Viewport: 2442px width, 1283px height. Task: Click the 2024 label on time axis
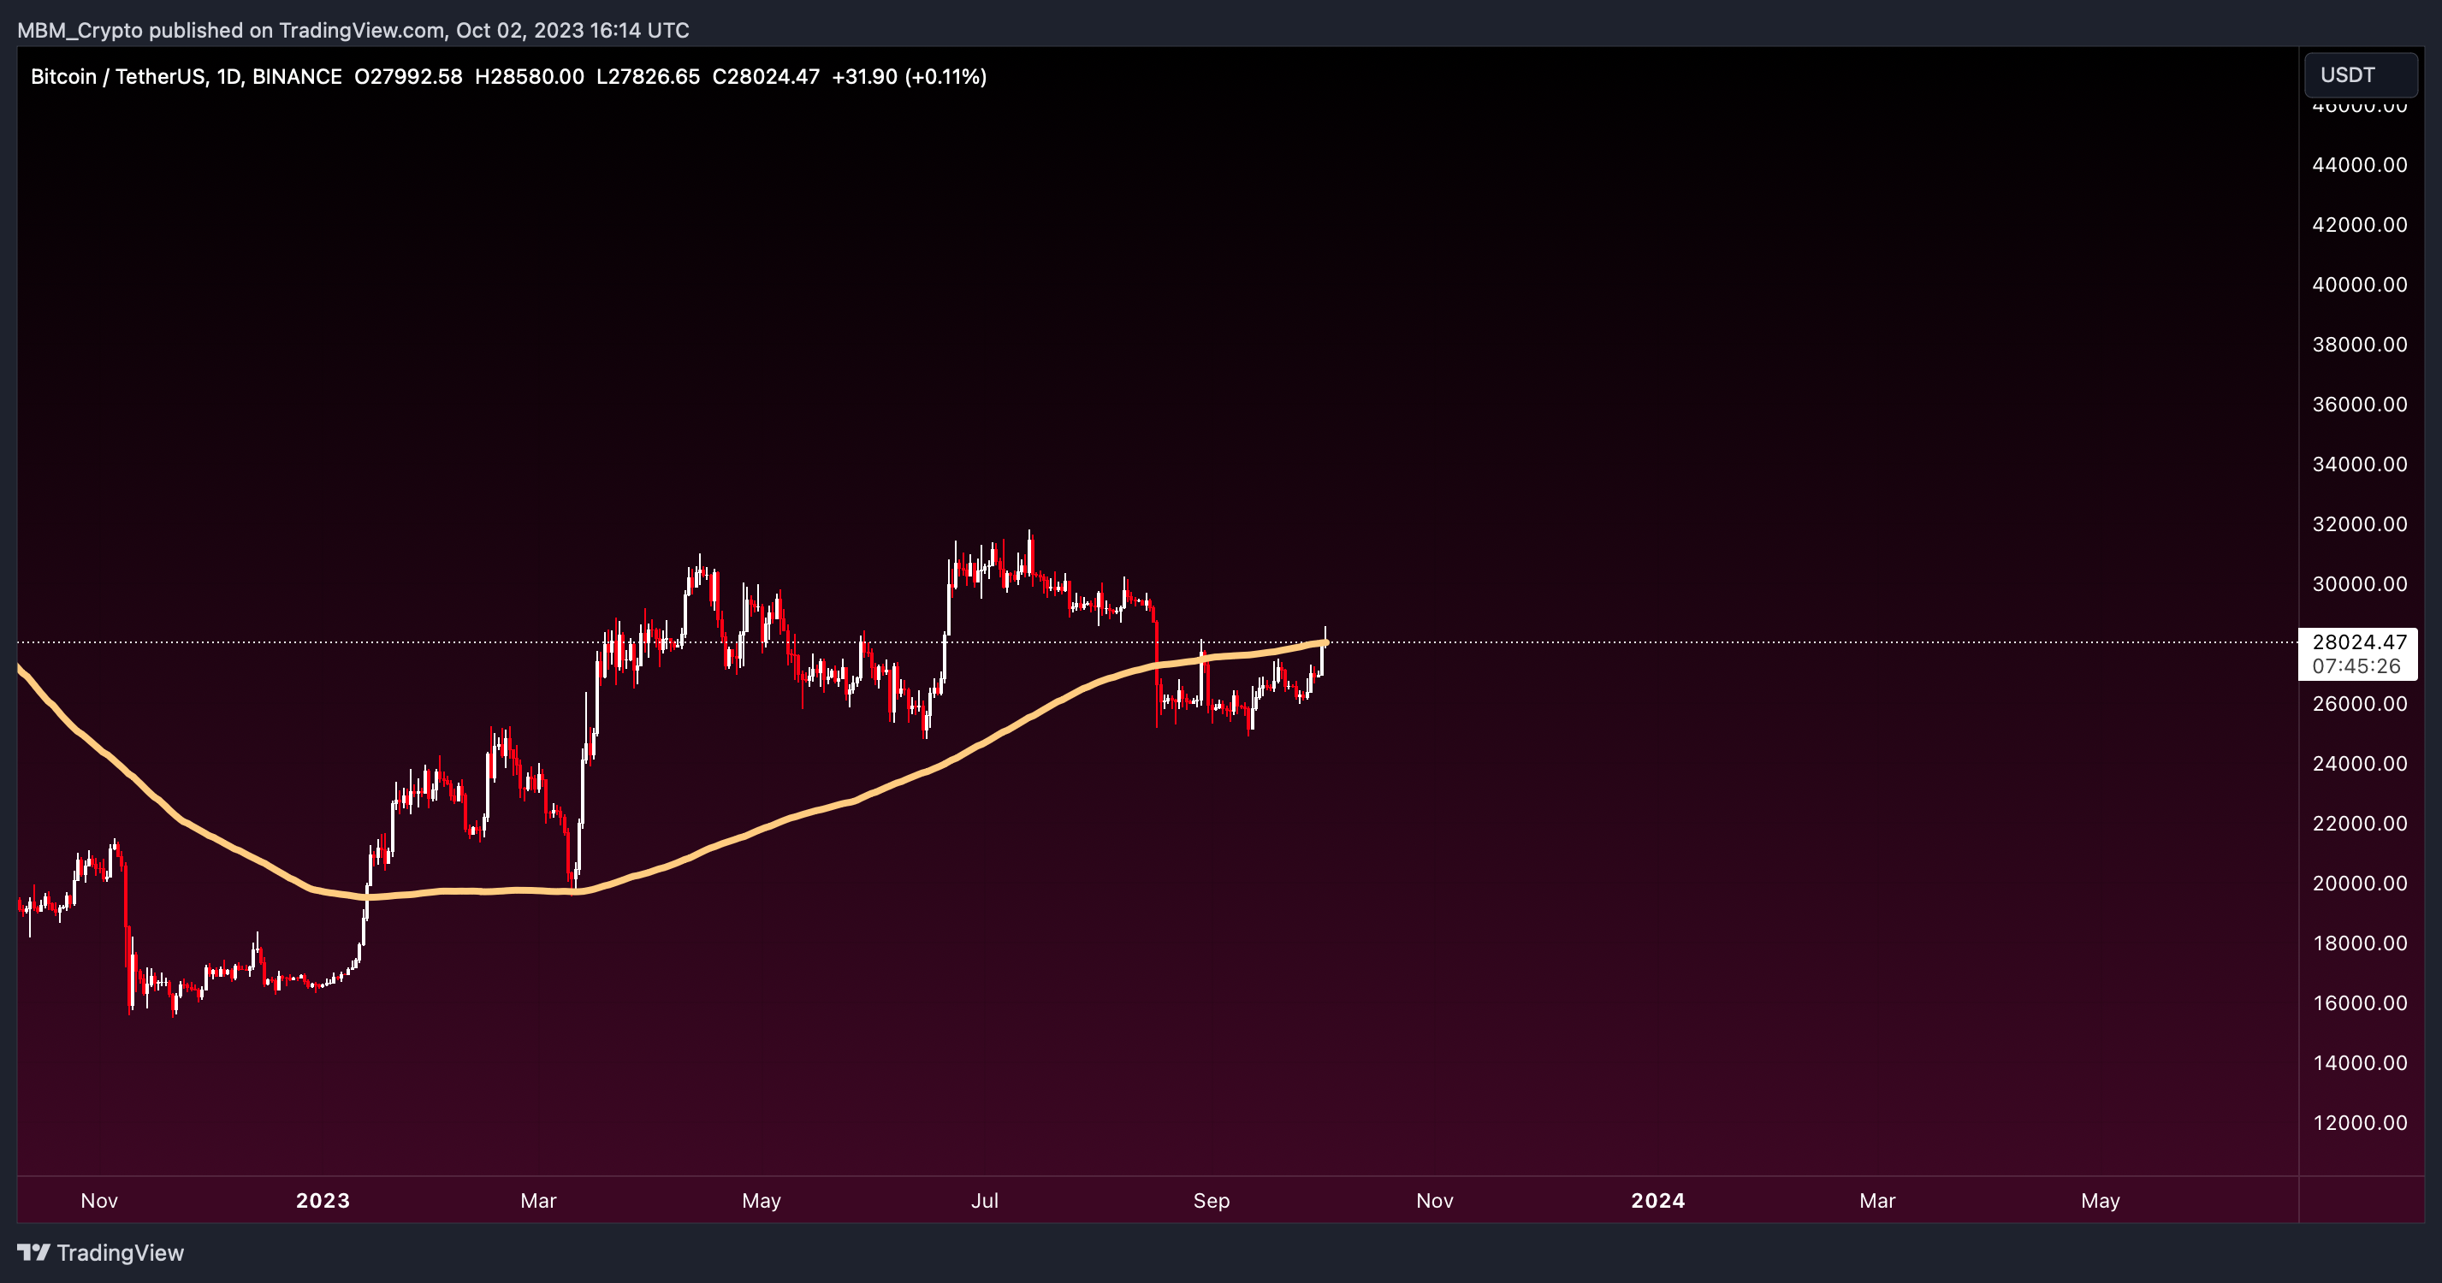point(1658,1201)
